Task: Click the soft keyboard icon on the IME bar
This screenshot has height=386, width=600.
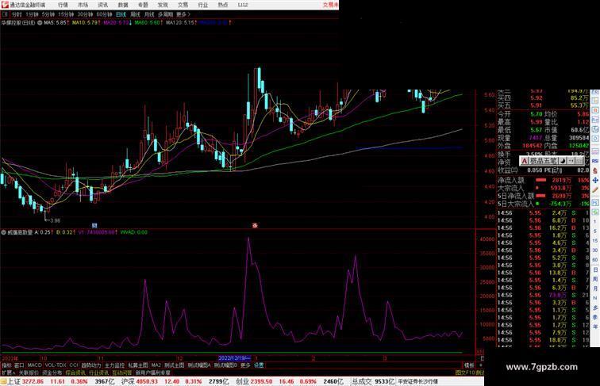Action: (x=579, y=161)
